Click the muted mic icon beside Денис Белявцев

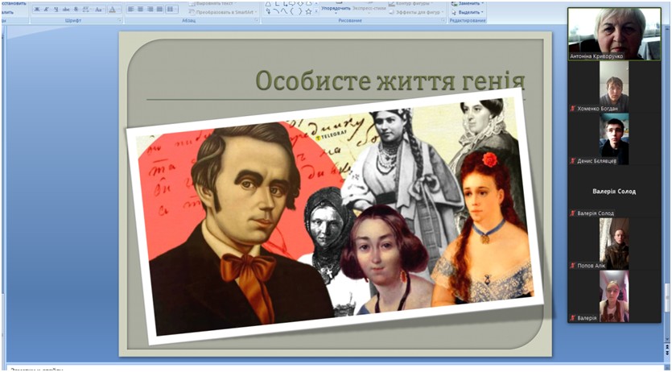[x=573, y=161]
